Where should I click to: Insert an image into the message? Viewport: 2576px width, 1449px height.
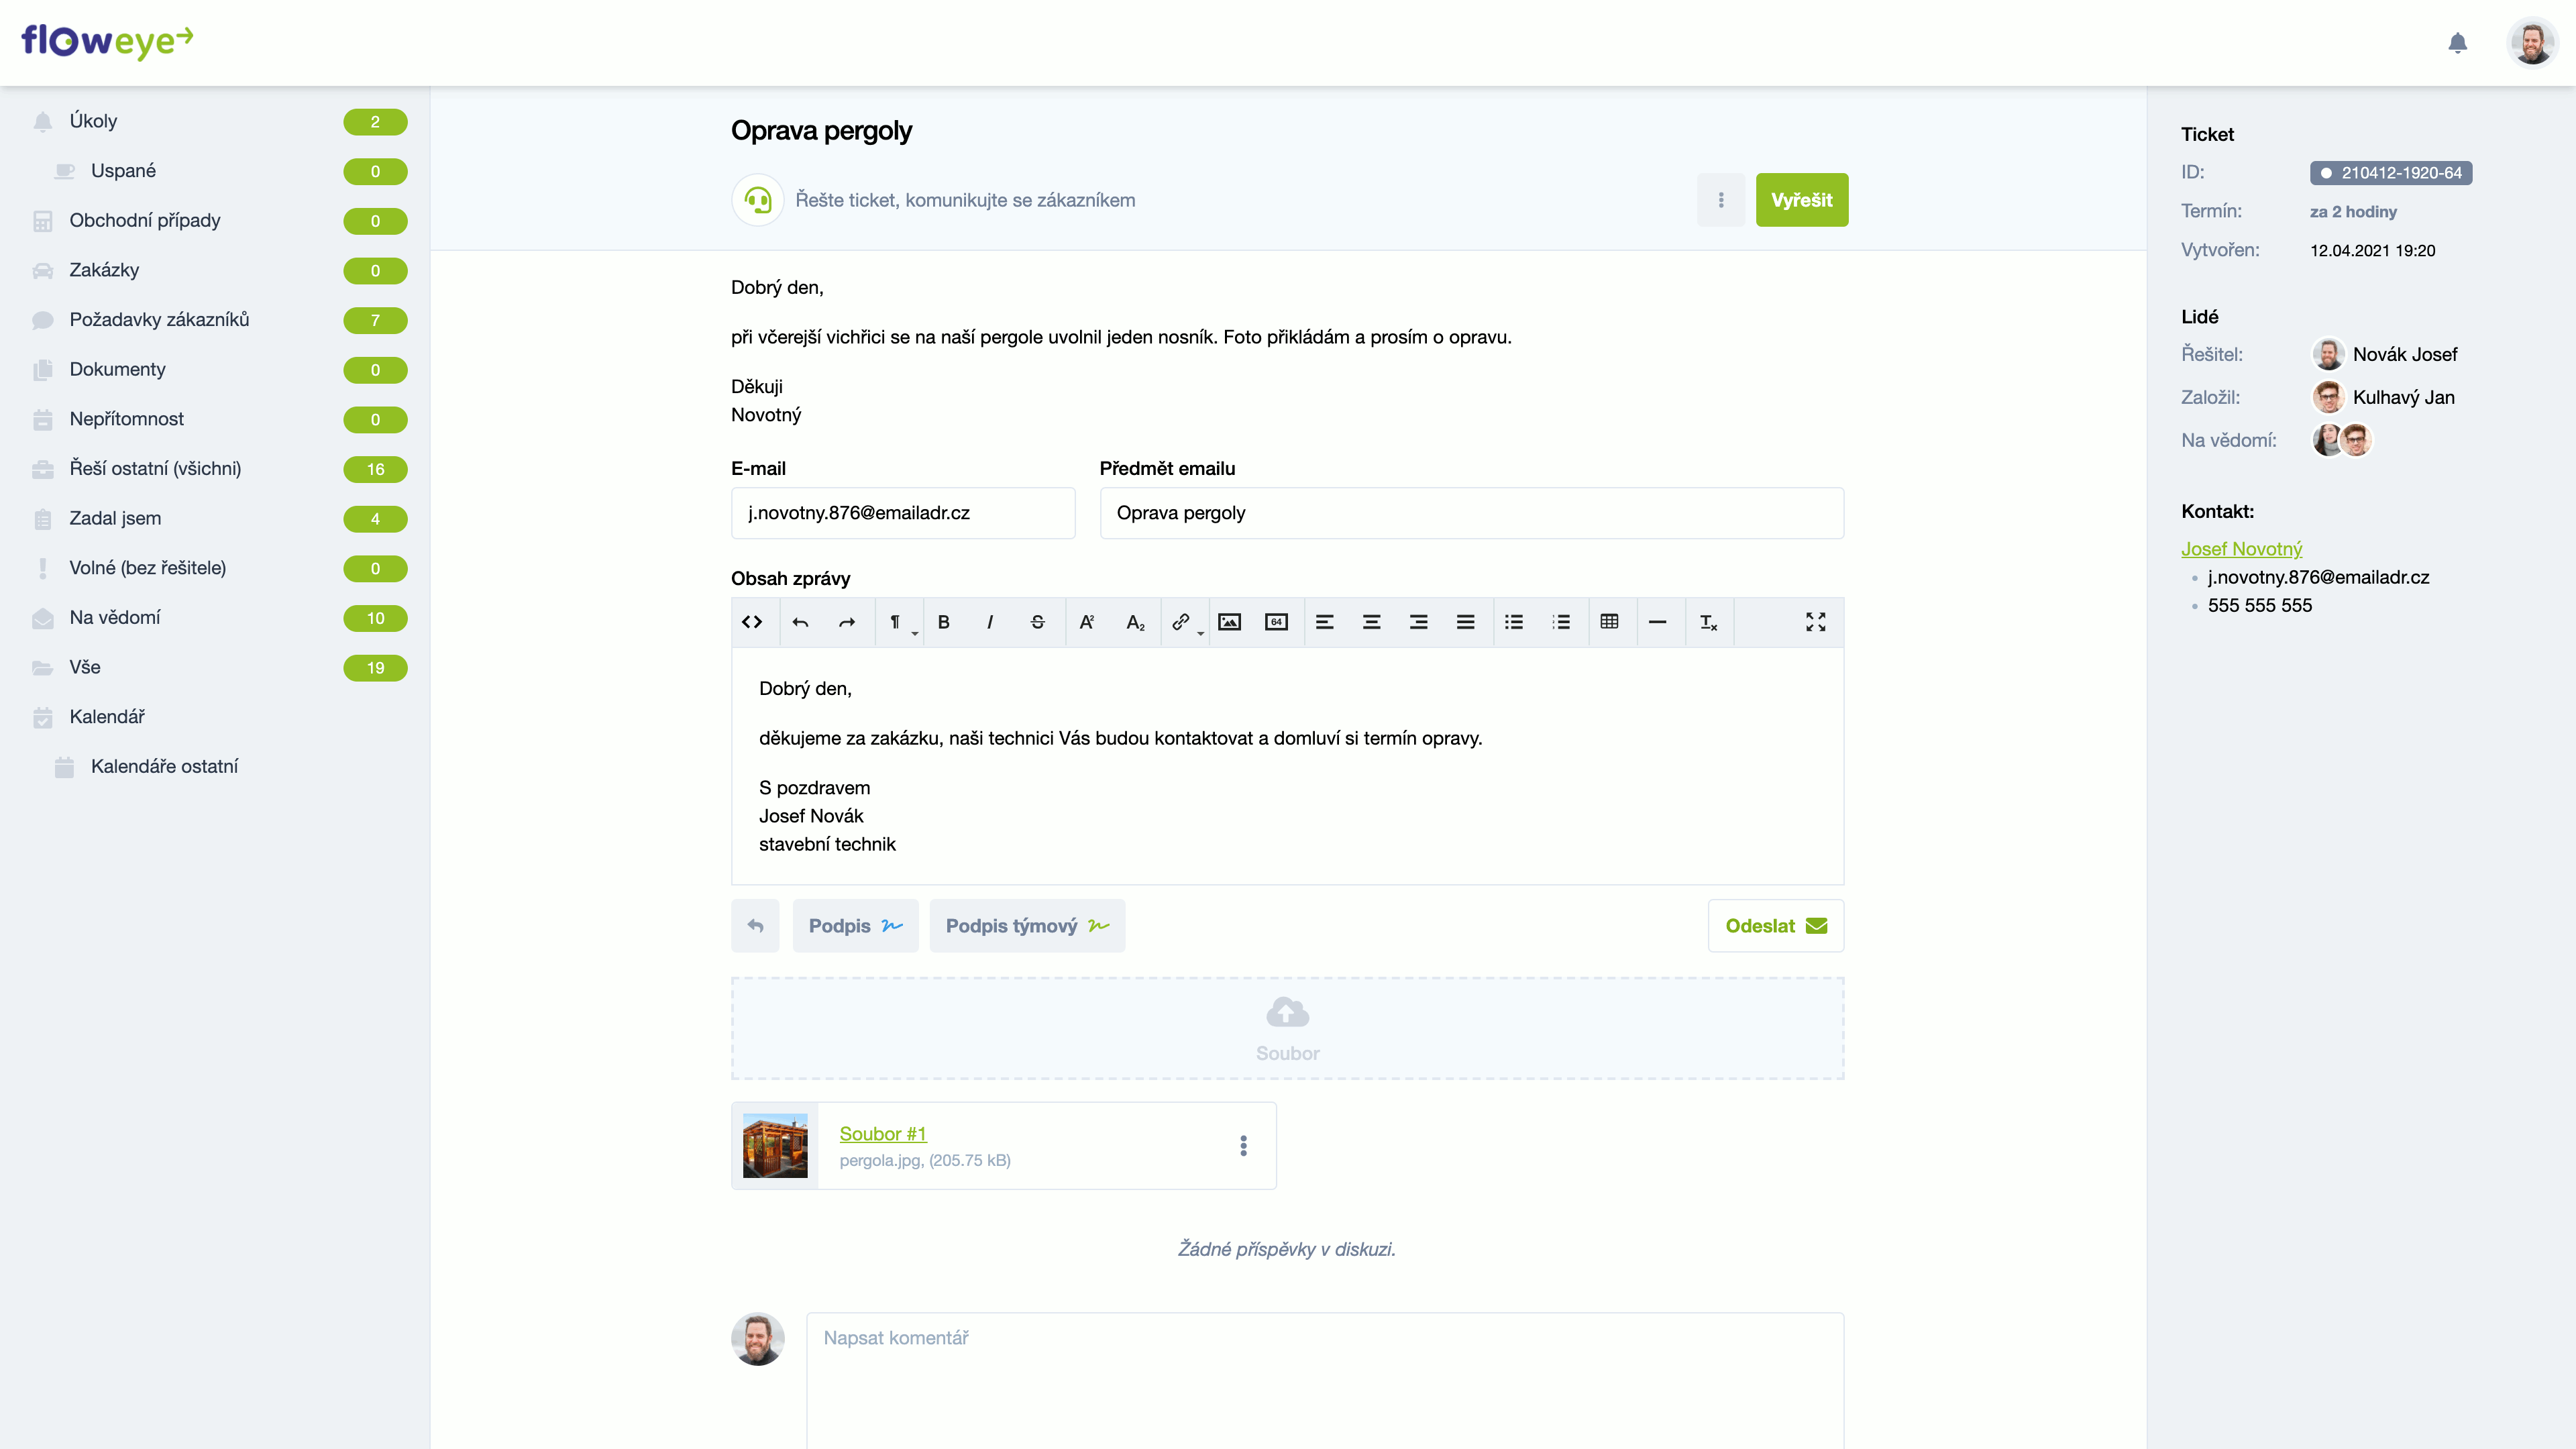click(x=1229, y=622)
